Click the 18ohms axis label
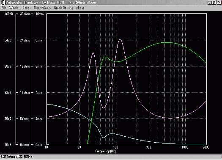 pyautogui.click(x=25, y=66)
